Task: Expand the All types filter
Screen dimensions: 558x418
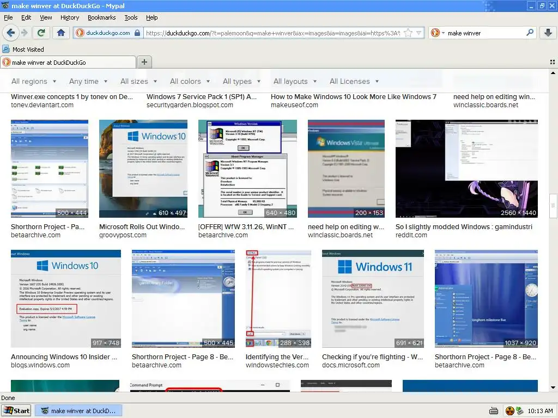Action: pos(241,82)
